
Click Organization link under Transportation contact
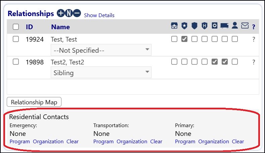132,142
